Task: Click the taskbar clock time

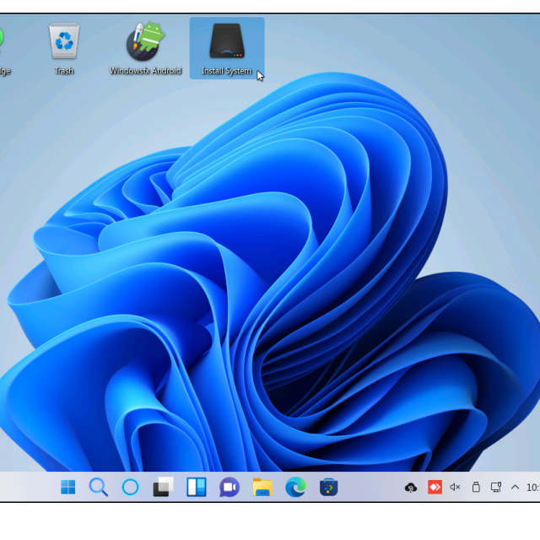Action: tap(533, 488)
